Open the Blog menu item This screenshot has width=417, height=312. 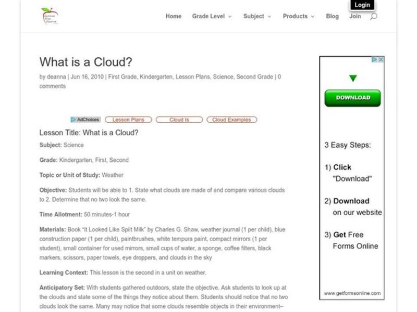pos(332,16)
